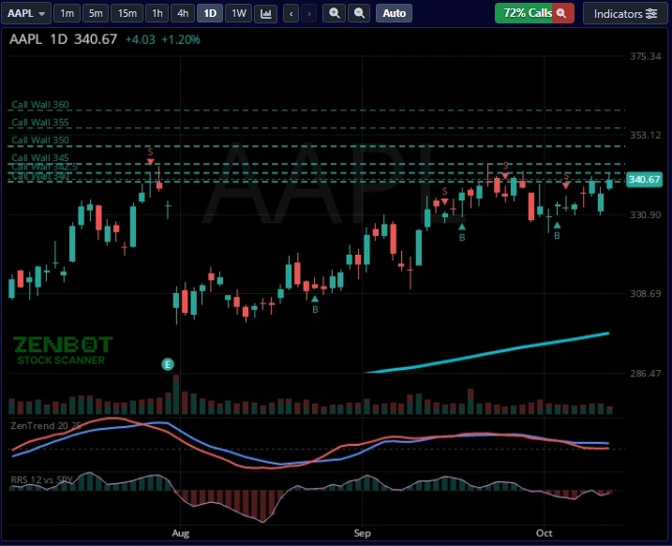The height and width of the screenshot is (546, 672).
Task: Click the E earnings marker
Action: point(168,364)
